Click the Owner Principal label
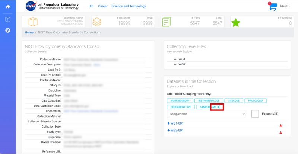Screen dimensions: 298x154 51,142
